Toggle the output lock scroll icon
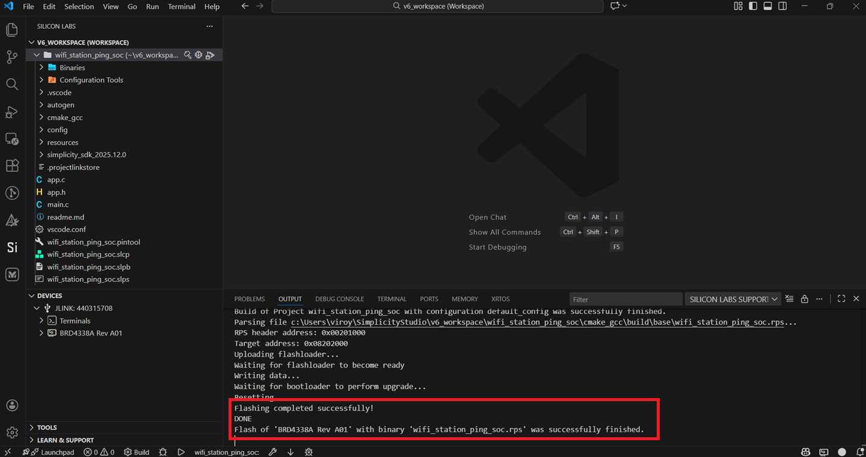 (x=805, y=298)
